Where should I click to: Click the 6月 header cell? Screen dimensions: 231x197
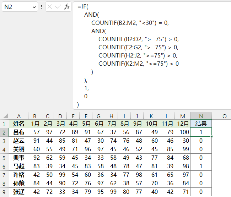pos(98,124)
